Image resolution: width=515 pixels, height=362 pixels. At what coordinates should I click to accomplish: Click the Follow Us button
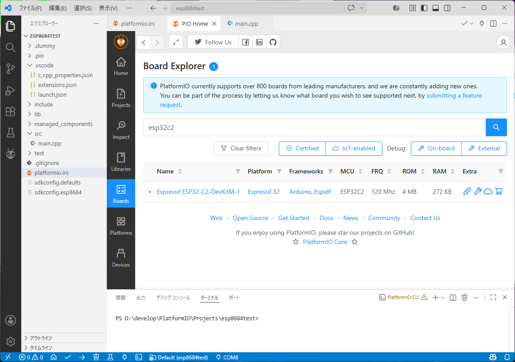[213, 42]
